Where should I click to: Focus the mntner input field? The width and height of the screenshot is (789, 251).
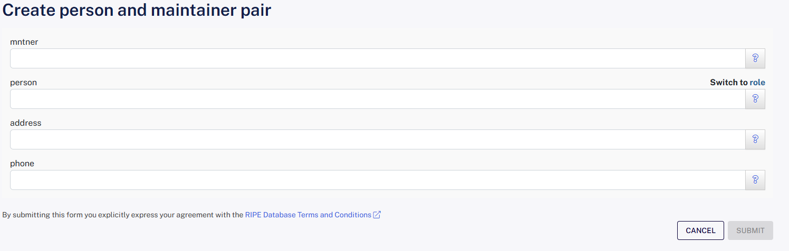pyautogui.click(x=377, y=58)
